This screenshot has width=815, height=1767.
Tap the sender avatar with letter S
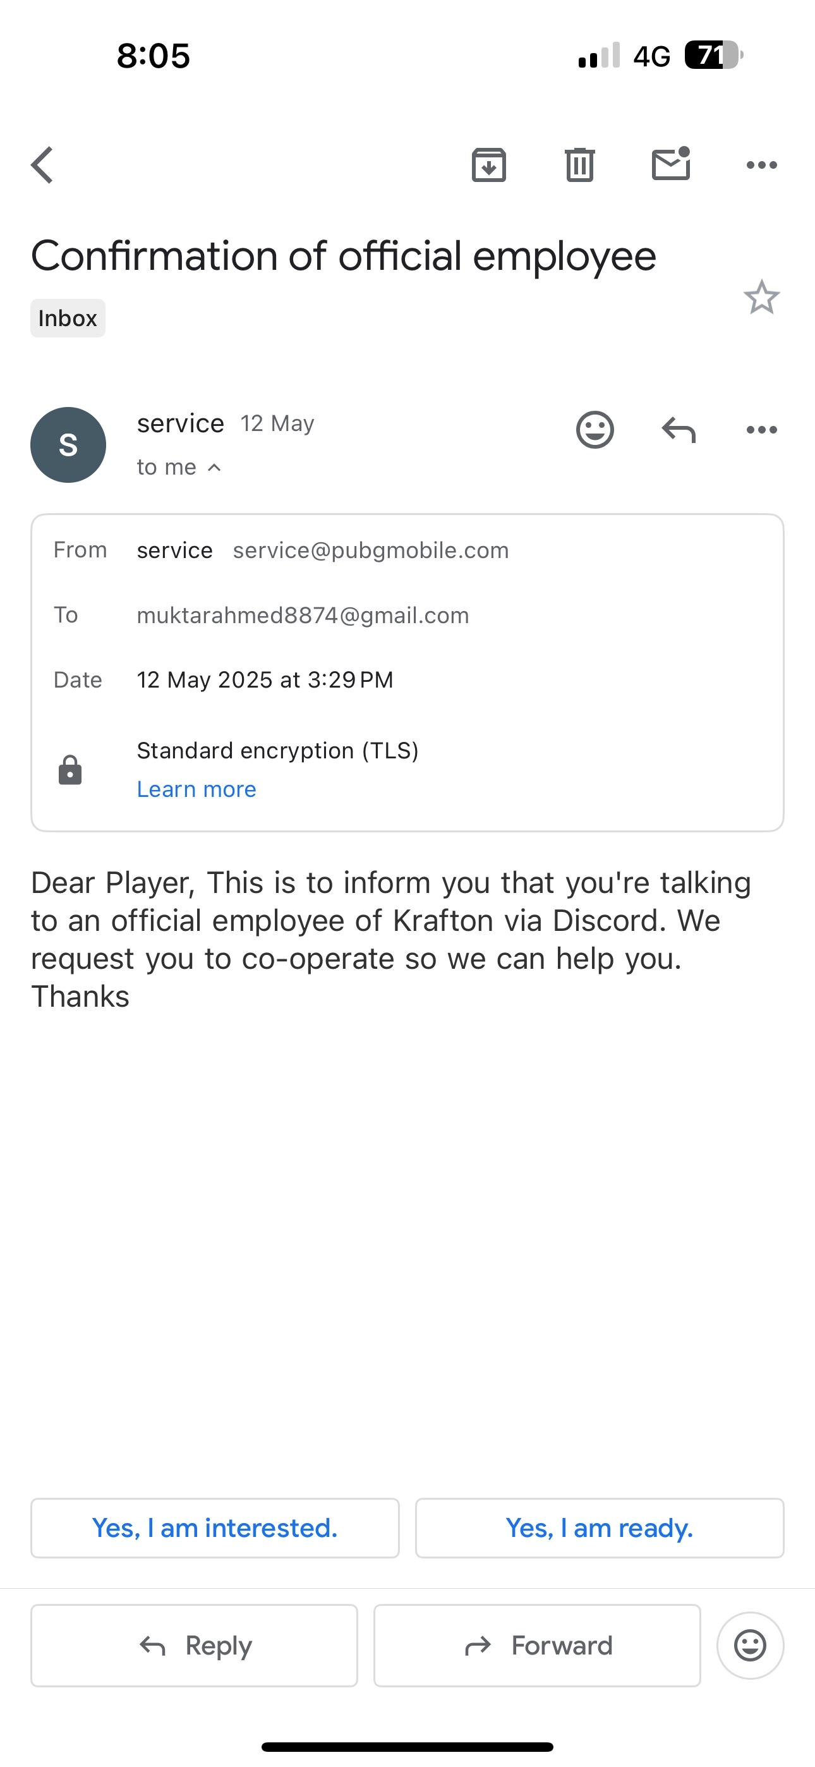tap(68, 445)
